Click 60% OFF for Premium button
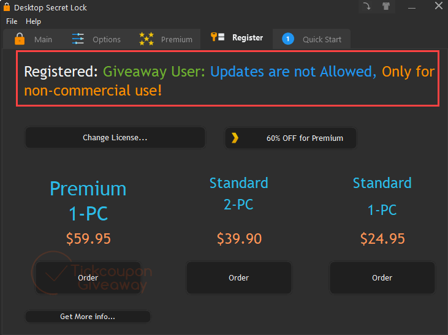 click(x=291, y=138)
